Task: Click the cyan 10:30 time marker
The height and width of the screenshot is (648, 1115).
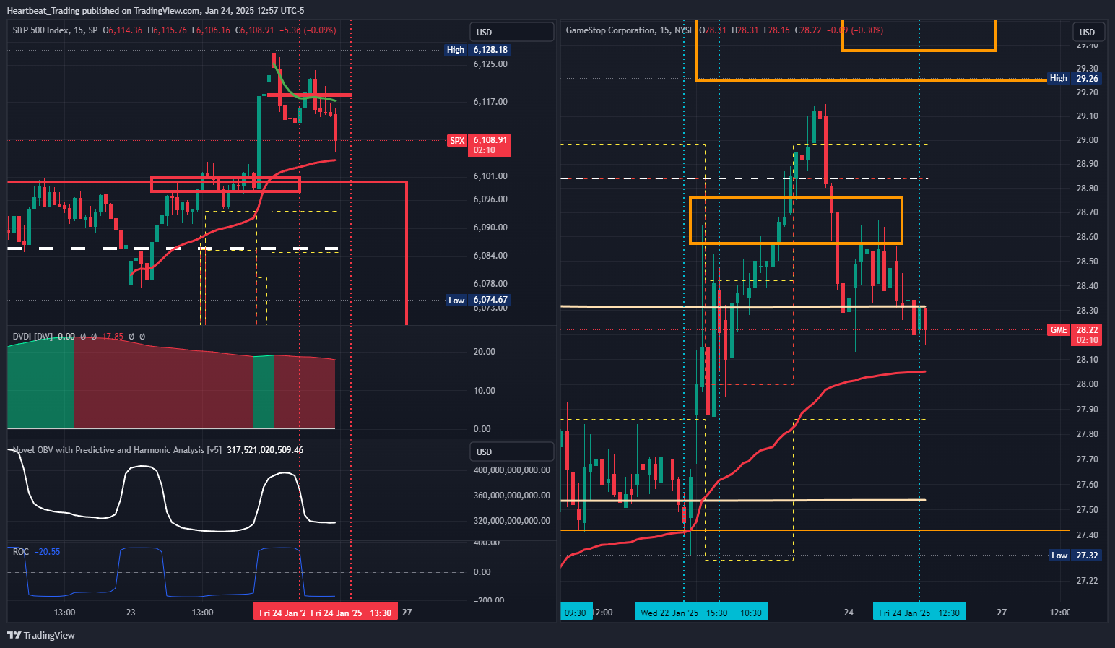Action: pyautogui.click(x=751, y=613)
